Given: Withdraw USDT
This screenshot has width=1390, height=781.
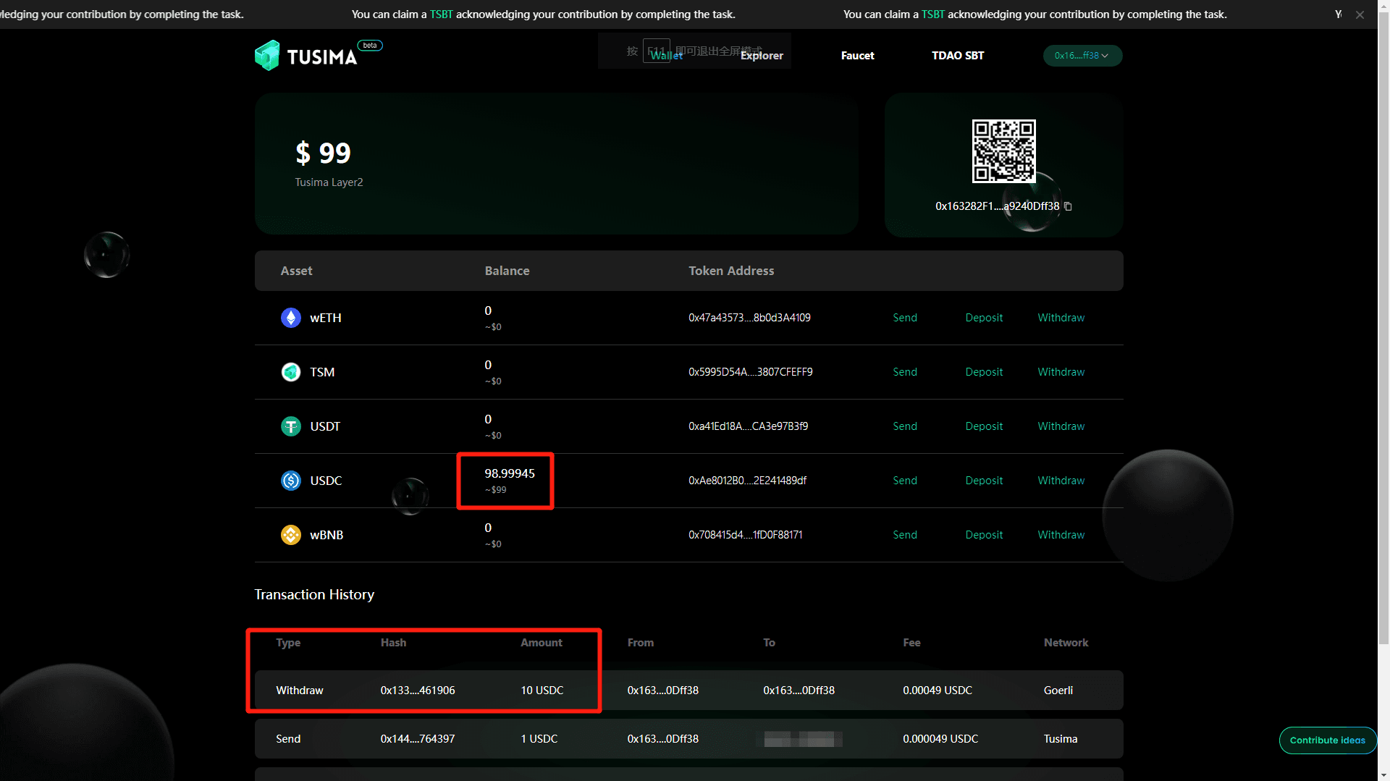Looking at the screenshot, I should [x=1061, y=426].
